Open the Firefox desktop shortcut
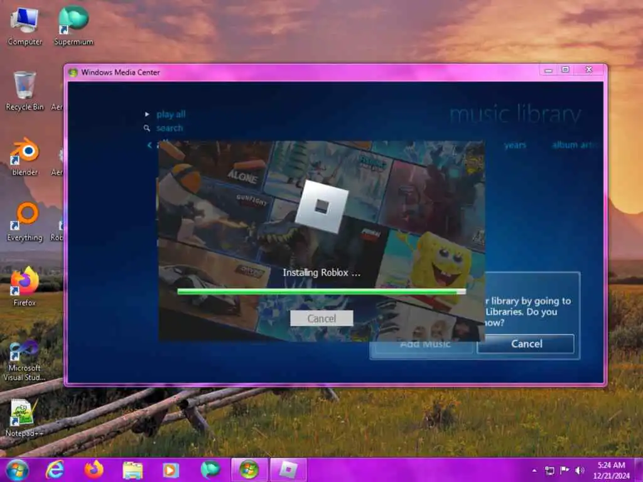Screen dimensions: 643x482 point(24,286)
